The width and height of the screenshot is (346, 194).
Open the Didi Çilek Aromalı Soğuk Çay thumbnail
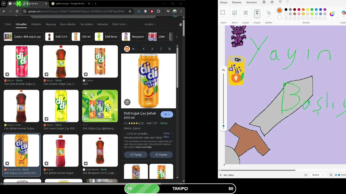pos(21,61)
